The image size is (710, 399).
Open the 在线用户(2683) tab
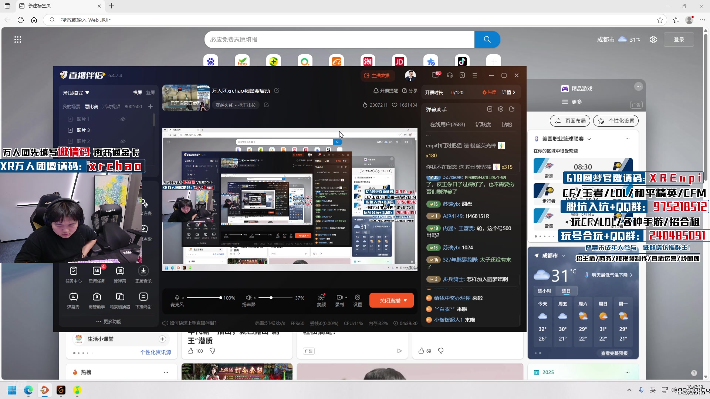(x=447, y=125)
